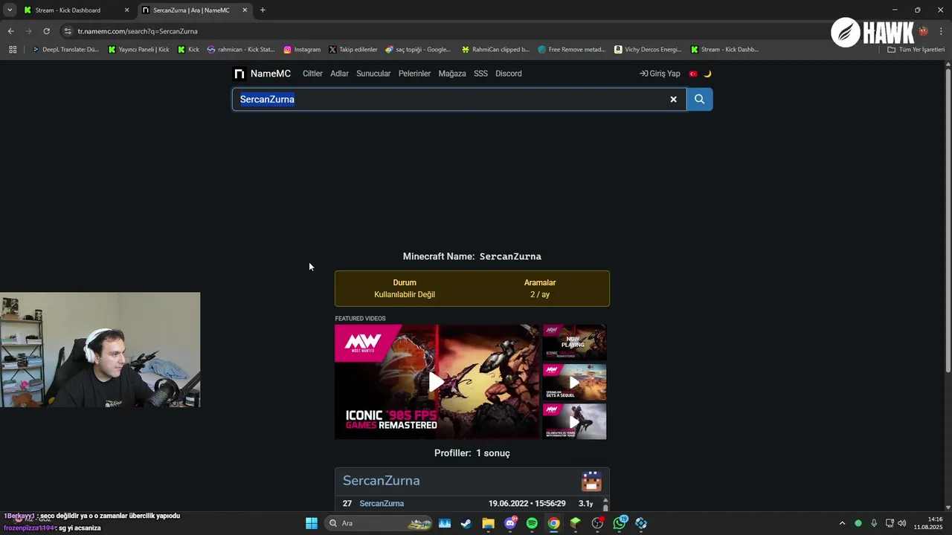Submit search with magnifying glass button
952x535 pixels.
(699, 99)
